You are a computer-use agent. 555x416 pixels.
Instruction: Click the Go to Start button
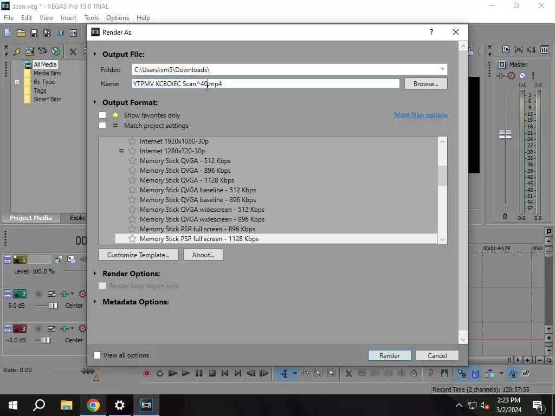[x=225, y=373]
